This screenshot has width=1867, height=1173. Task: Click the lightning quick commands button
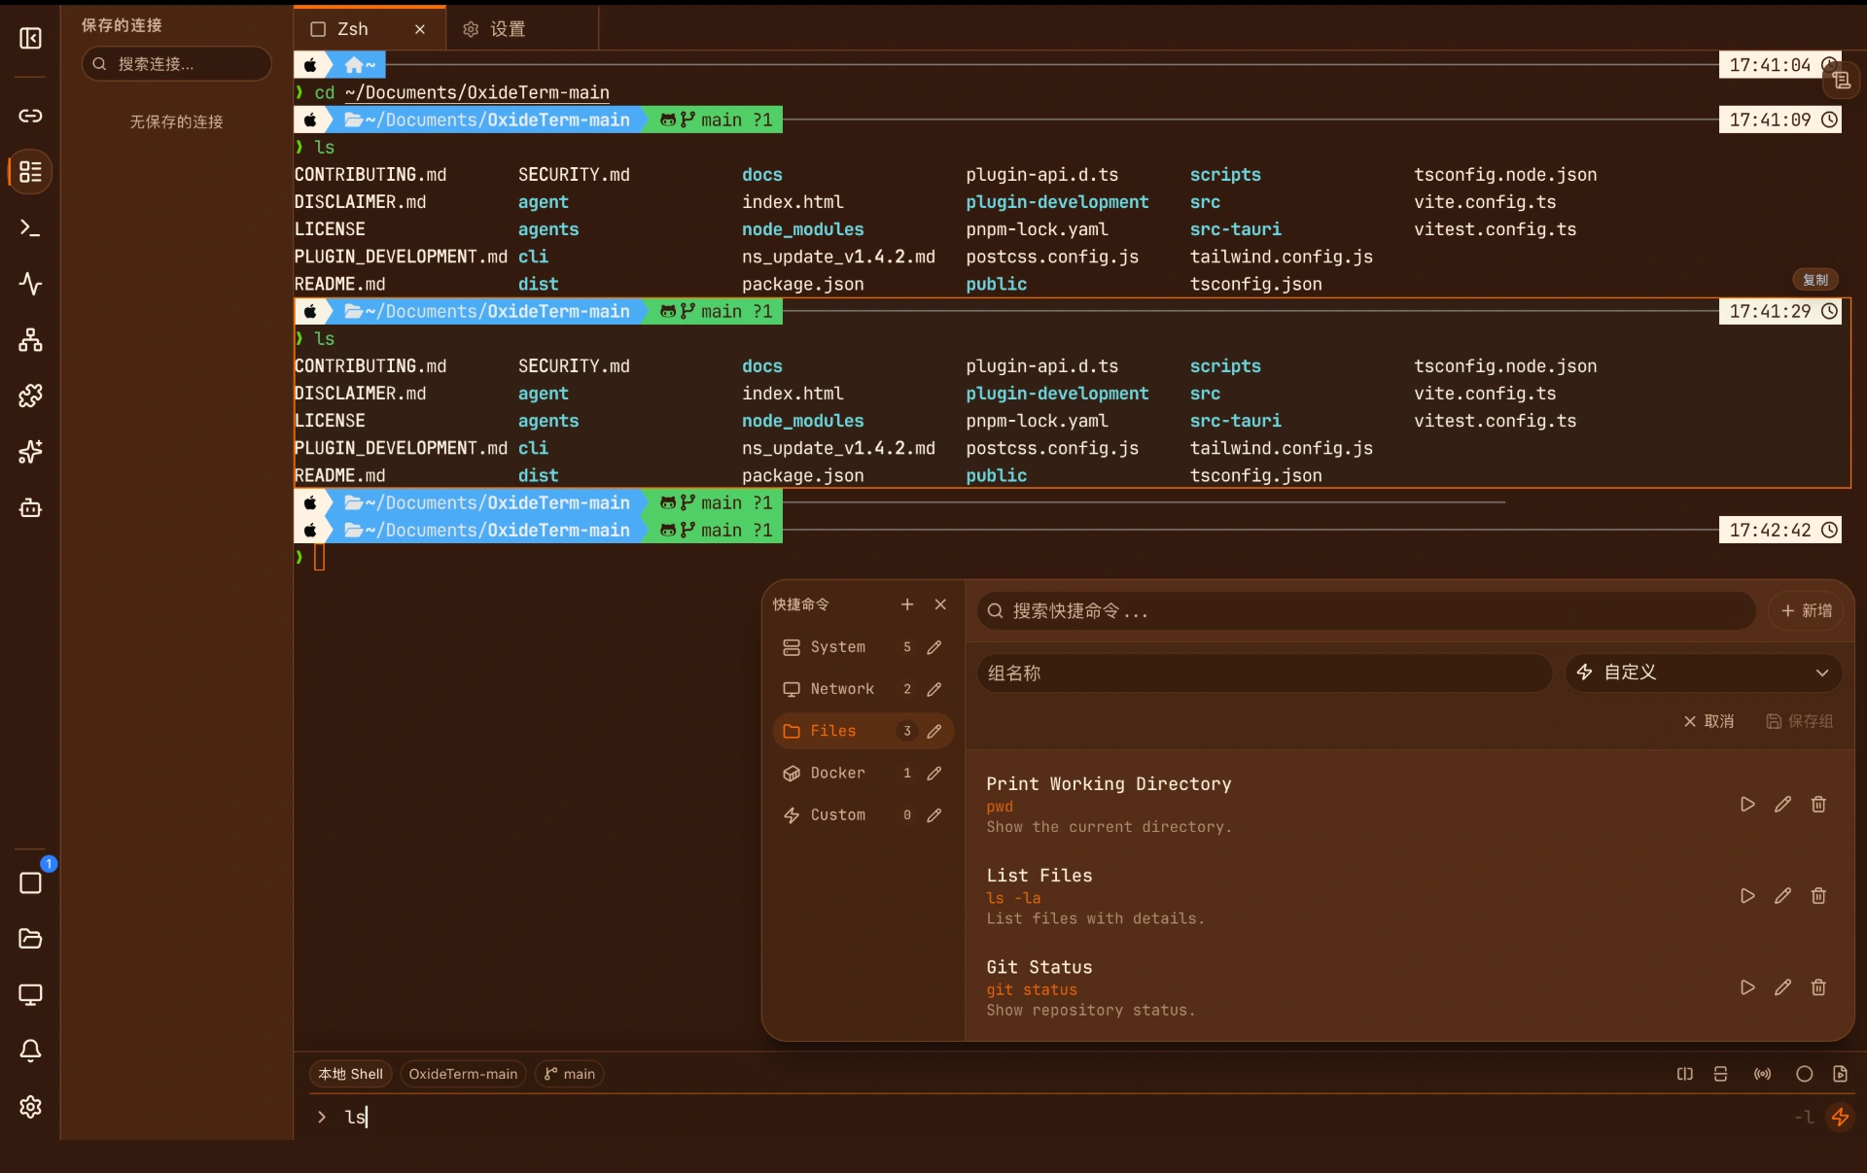(1840, 1117)
